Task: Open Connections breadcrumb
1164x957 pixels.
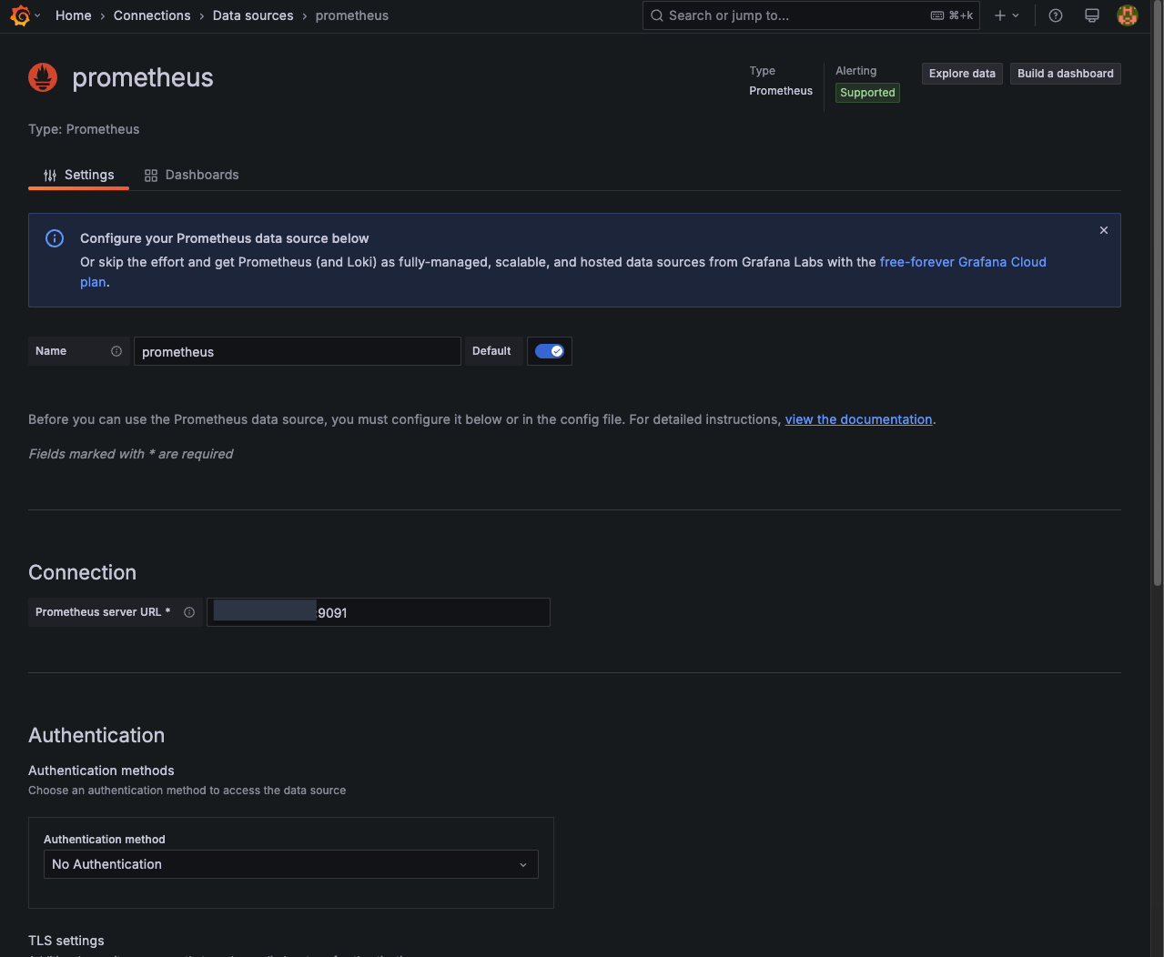Action: point(152,15)
